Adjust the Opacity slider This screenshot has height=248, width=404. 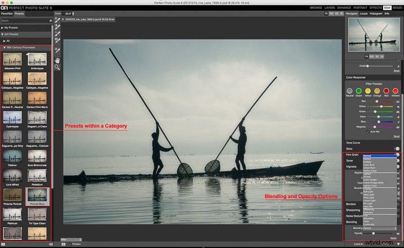(372, 233)
